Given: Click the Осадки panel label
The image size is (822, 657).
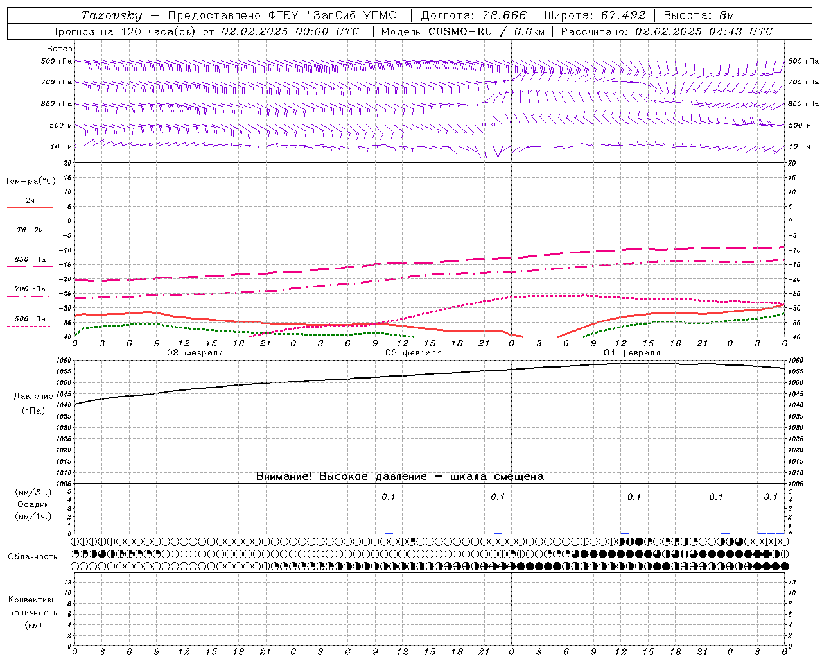Looking at the screenshot, I should pos(33,504).
